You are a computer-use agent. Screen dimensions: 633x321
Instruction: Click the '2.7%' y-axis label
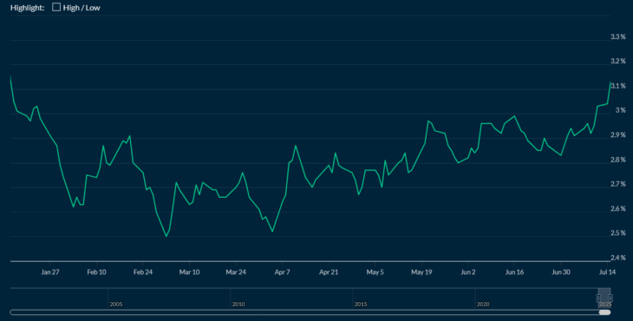click(617, 184)
